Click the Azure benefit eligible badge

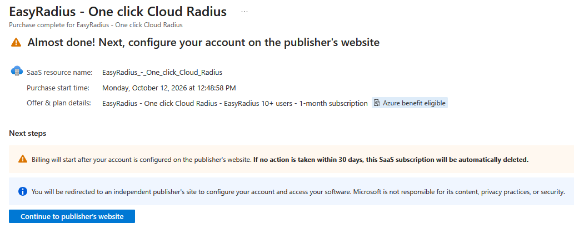coord(410,103)
